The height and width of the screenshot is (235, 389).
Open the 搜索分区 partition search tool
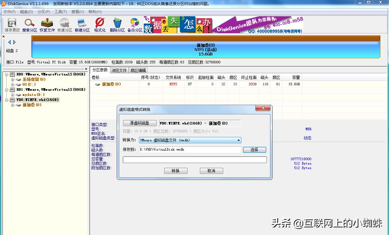click(x=29, y=25)
